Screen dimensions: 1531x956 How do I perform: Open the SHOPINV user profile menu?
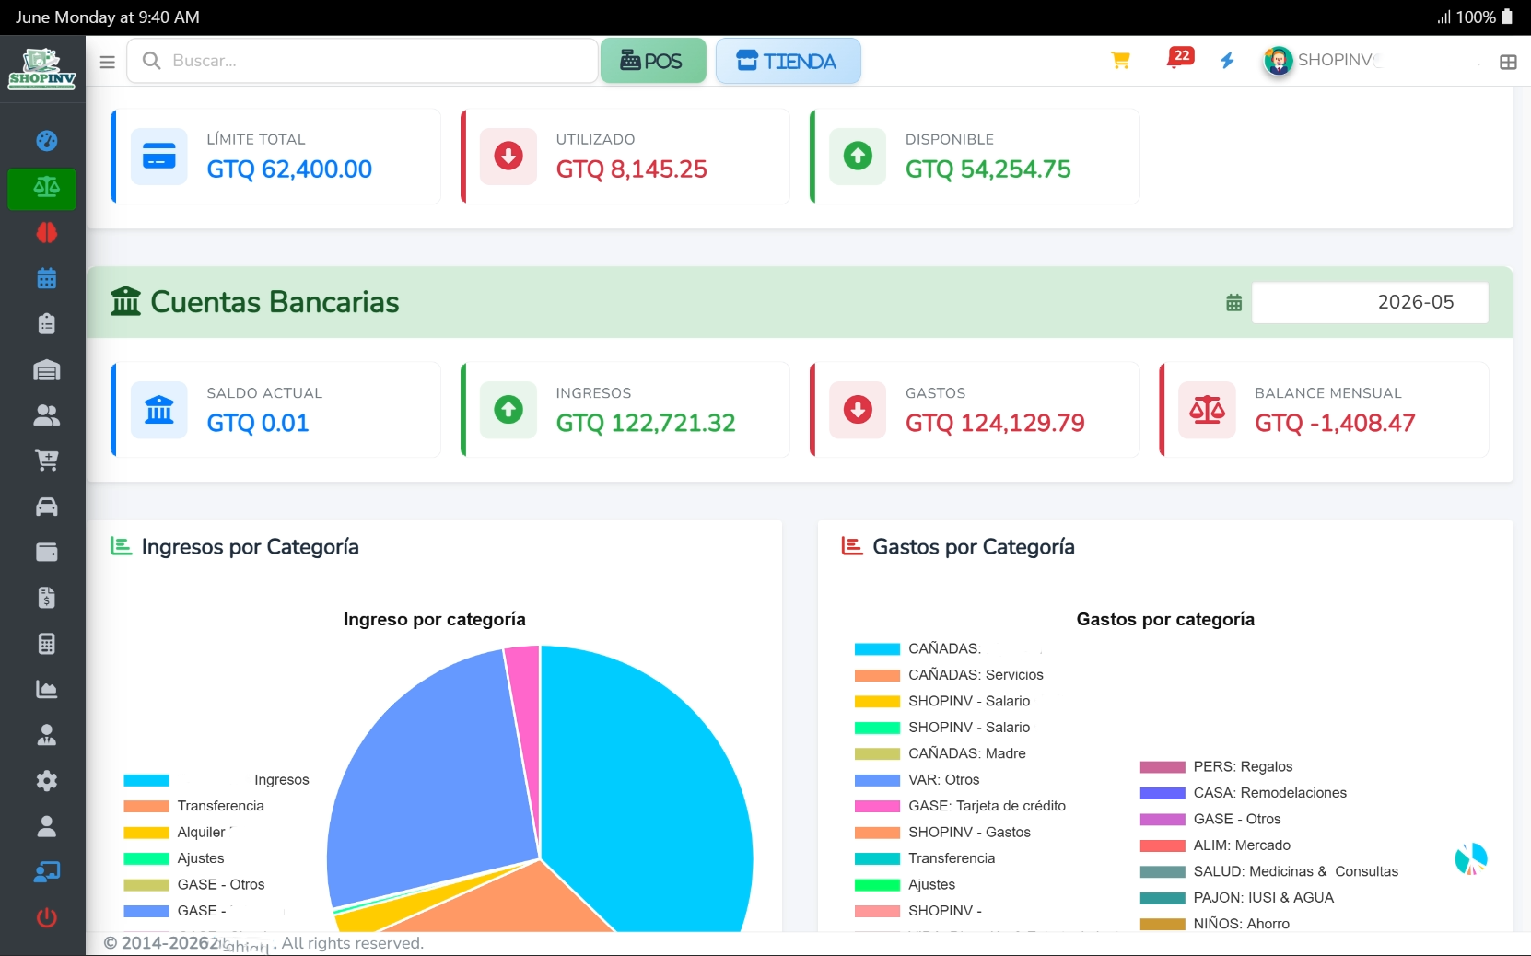pyautogui.click(x=1323, y=61)
